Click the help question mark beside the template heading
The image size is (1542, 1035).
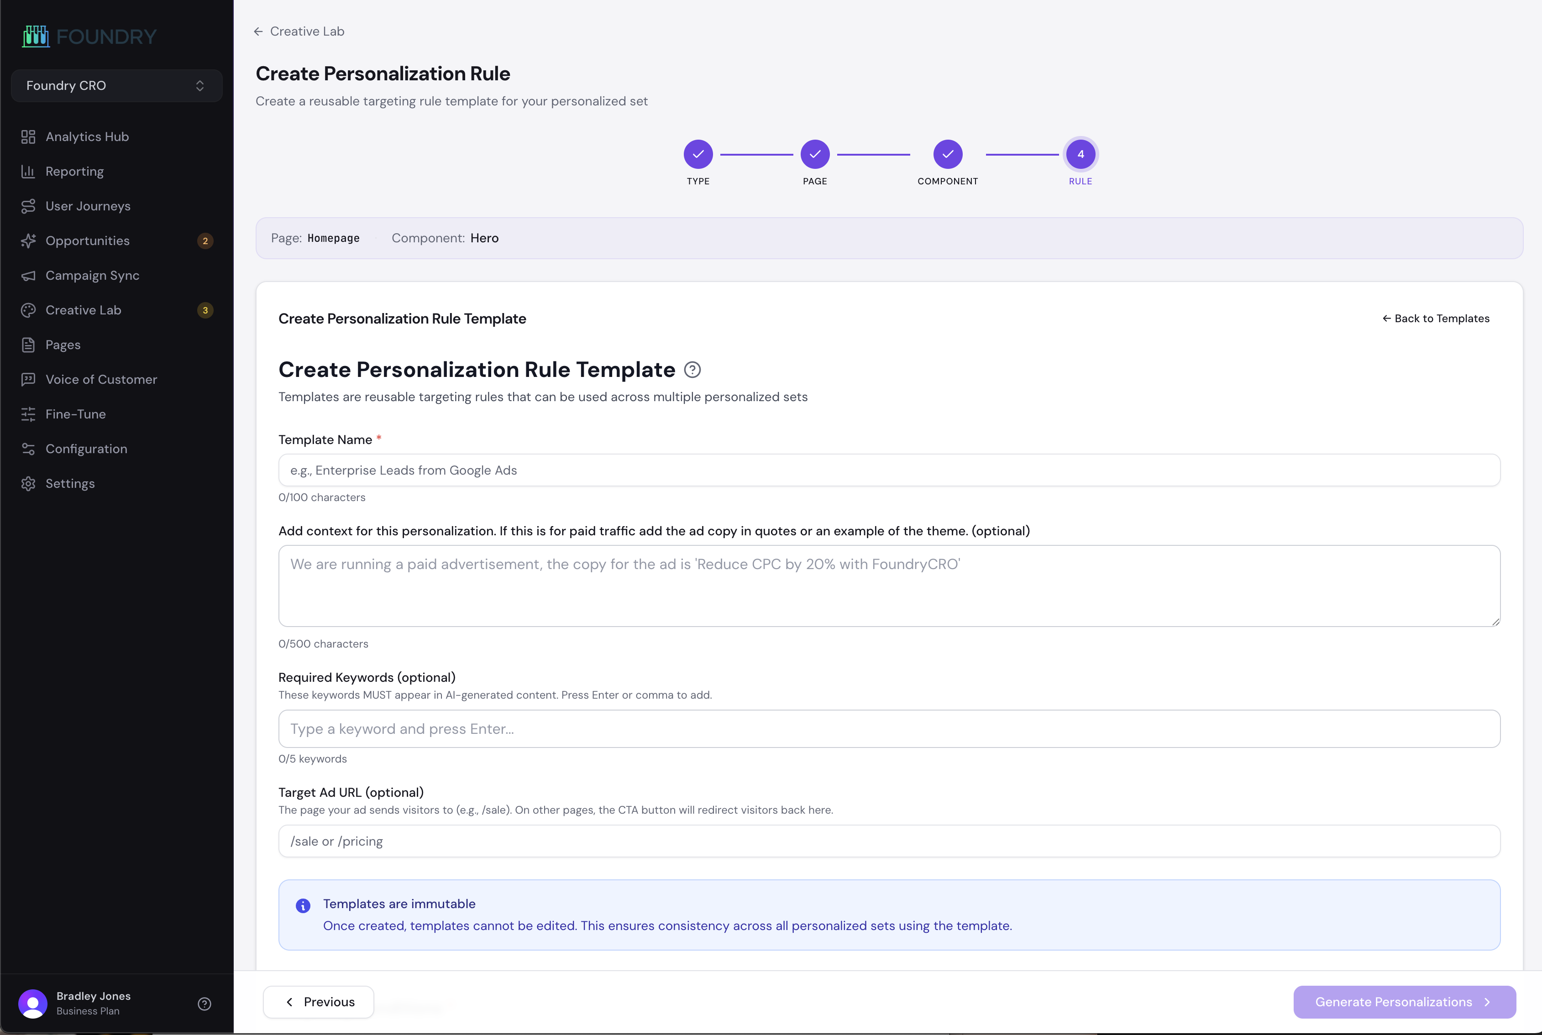tap(692, 370)
